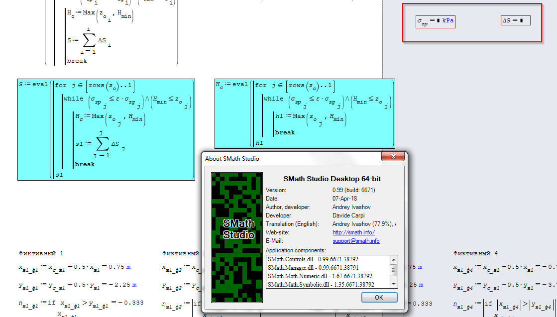Click the green mosaic splash graphic
557x317 pixels.
(x=237, y=199)
